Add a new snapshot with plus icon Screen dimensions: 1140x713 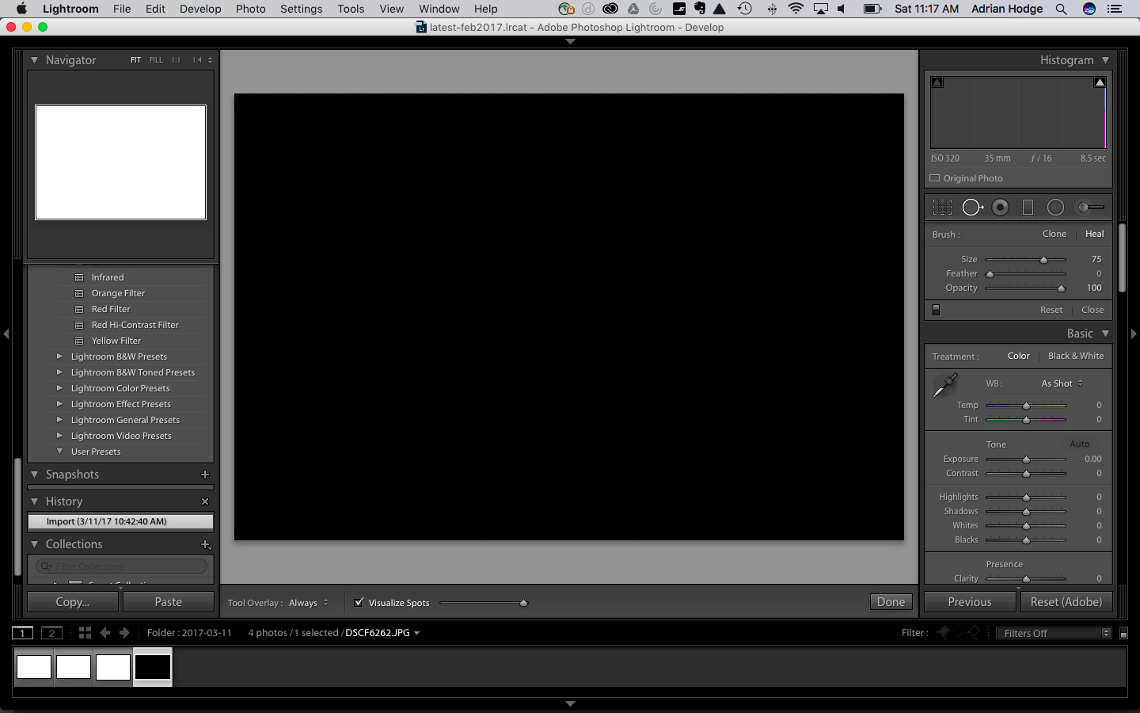click(205, 475)
